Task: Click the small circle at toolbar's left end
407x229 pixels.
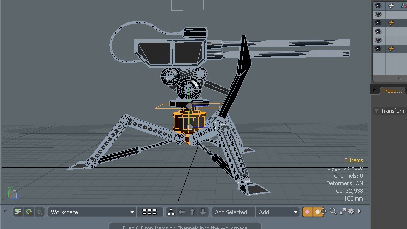Action: click(x=6, y=212)
